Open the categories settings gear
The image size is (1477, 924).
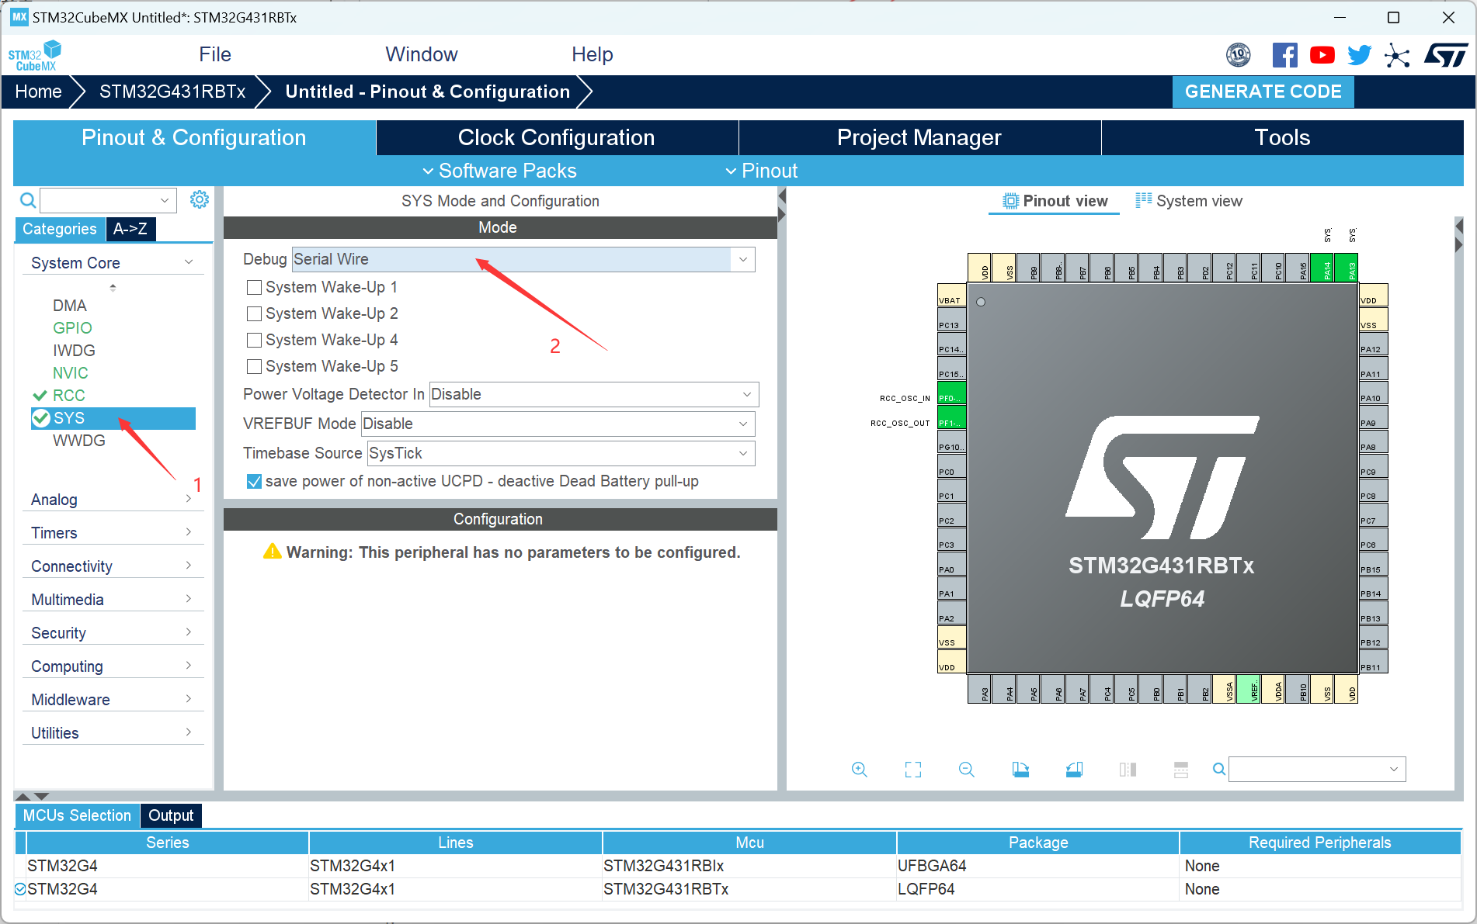[200, 200]
